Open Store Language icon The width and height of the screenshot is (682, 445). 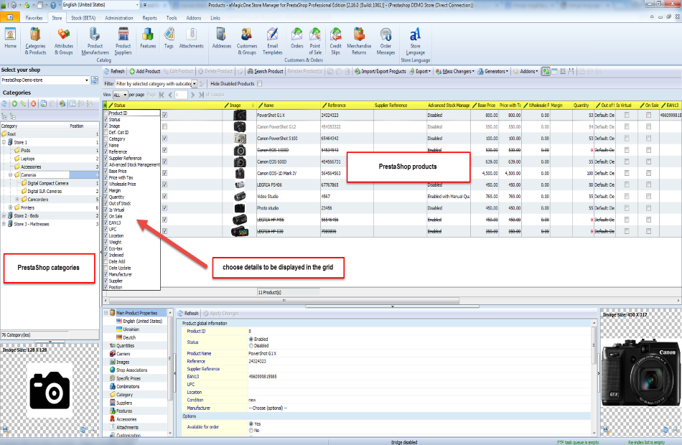point(415,41)
